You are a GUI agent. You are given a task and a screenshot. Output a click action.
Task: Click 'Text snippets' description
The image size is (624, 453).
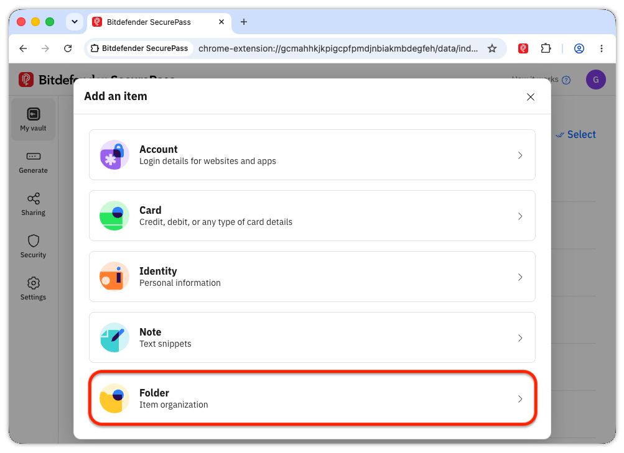coord(165,344)
